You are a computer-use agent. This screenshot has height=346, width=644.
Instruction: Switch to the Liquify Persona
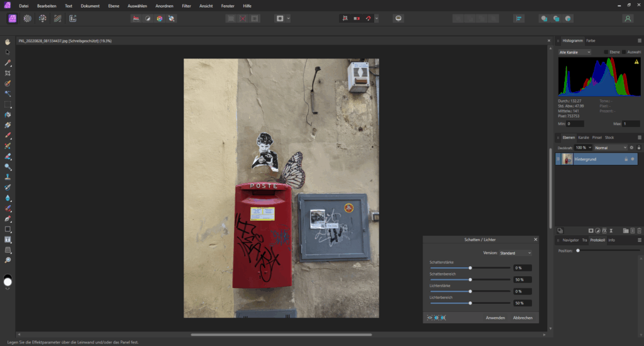pyautogui.click(x=27, y=19)
